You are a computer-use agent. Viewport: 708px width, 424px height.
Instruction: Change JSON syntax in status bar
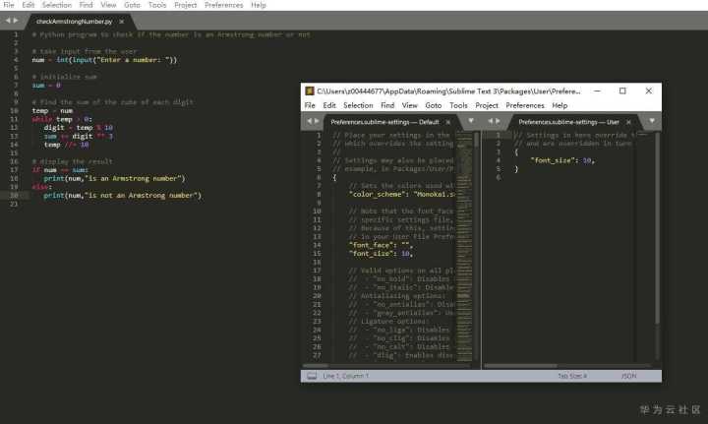coord(628,376)
